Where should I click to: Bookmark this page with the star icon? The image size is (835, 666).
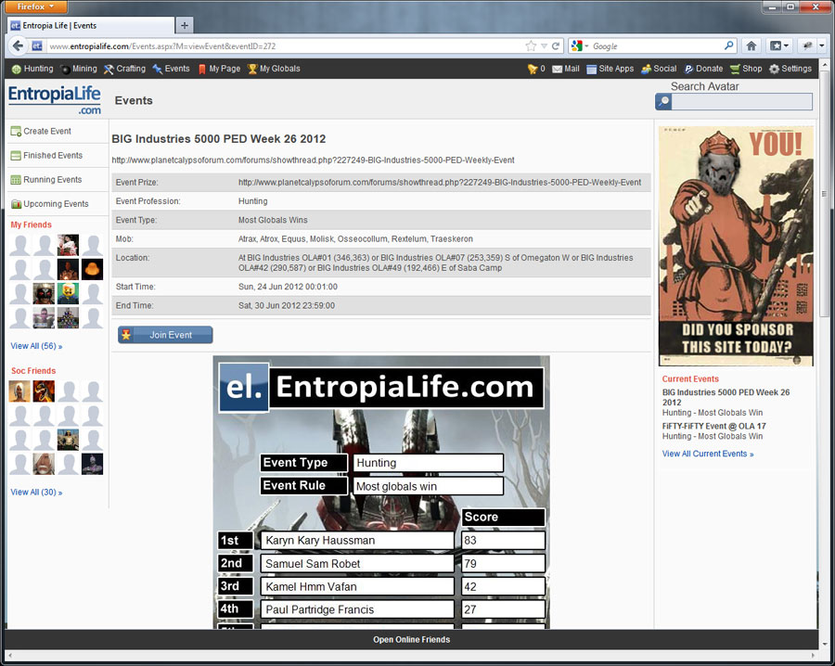[531, 45]
